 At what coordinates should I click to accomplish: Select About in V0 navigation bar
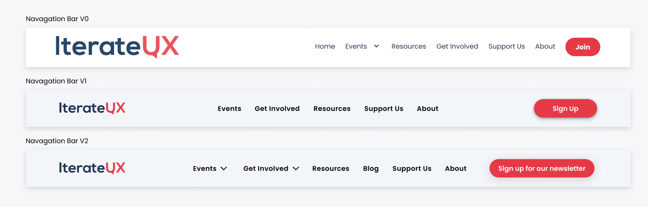coord(545,47)
